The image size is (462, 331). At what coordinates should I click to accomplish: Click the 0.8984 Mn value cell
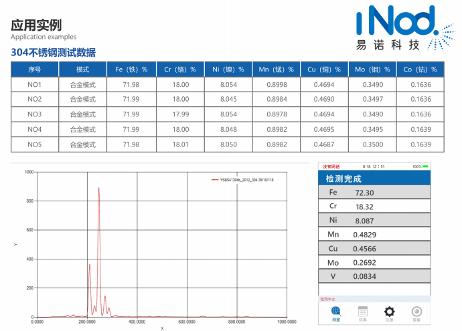tap(277, 99)
